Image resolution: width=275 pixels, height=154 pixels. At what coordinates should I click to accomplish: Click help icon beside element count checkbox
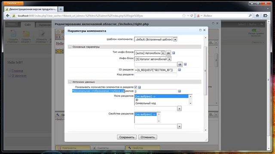[139, 87]
